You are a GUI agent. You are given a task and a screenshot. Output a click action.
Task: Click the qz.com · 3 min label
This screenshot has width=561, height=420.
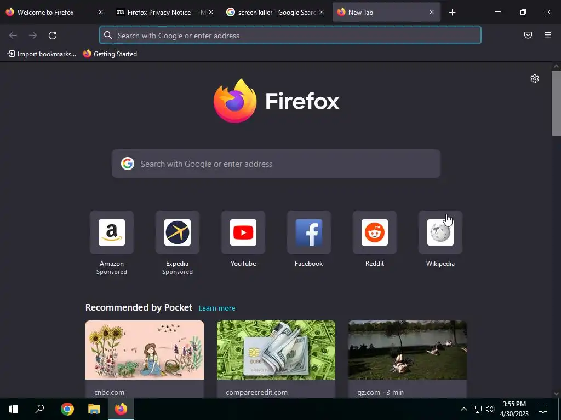tap(380, 392)
